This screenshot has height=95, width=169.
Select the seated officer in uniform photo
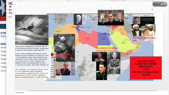pyautogui.click(x=114, y=63)
